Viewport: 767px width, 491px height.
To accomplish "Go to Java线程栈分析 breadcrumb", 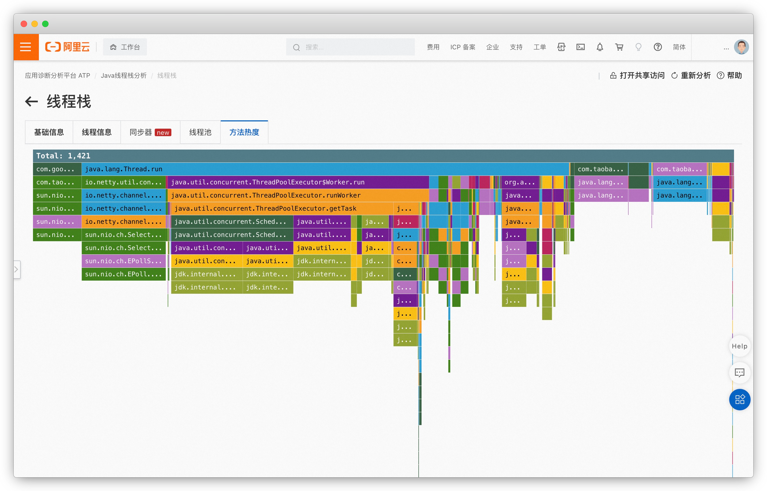I will (123, 76).
